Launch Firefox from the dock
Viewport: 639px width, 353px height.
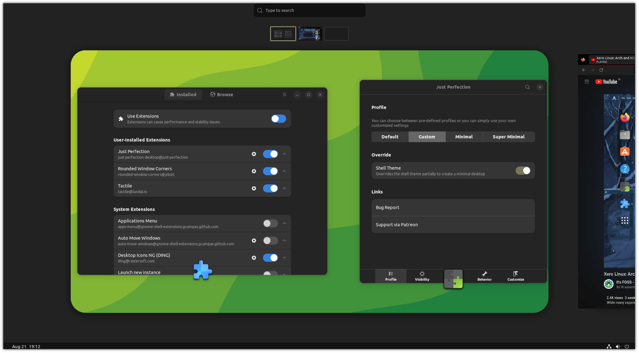click(625, 117)
